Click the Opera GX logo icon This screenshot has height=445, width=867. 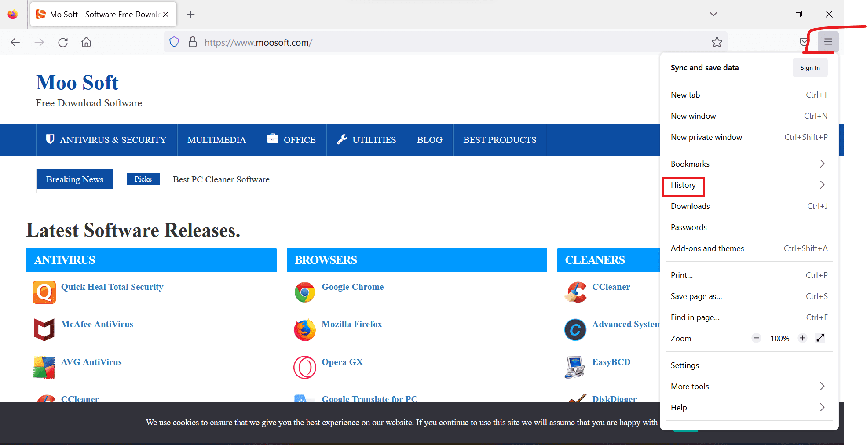(305, 367)
